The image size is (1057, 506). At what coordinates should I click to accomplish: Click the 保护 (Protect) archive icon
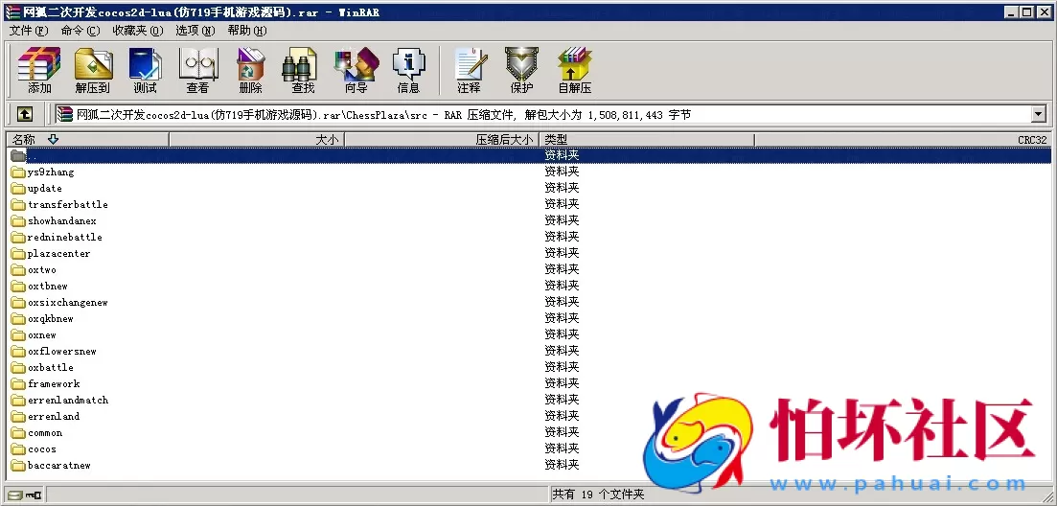click(521, 70)
